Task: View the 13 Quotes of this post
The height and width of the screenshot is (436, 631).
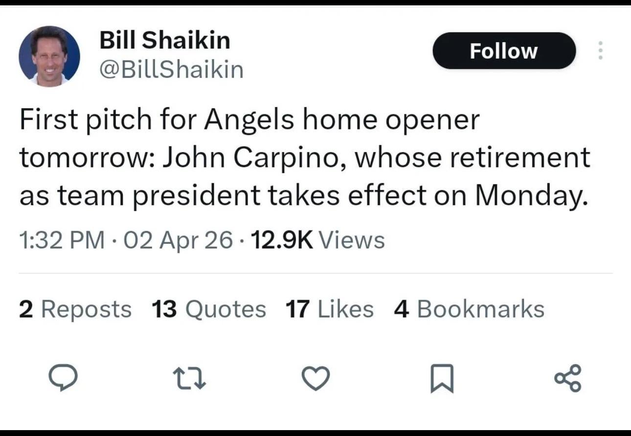Action: (x=208, y=308)
